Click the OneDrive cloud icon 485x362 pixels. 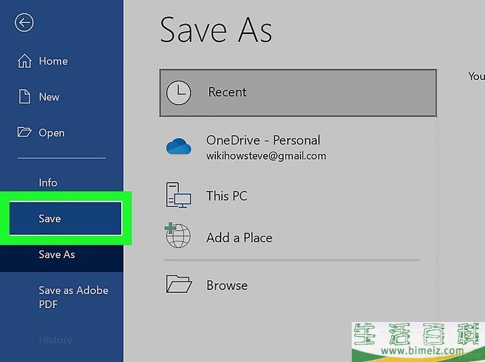pyautogui.click(x=179, y=147)
